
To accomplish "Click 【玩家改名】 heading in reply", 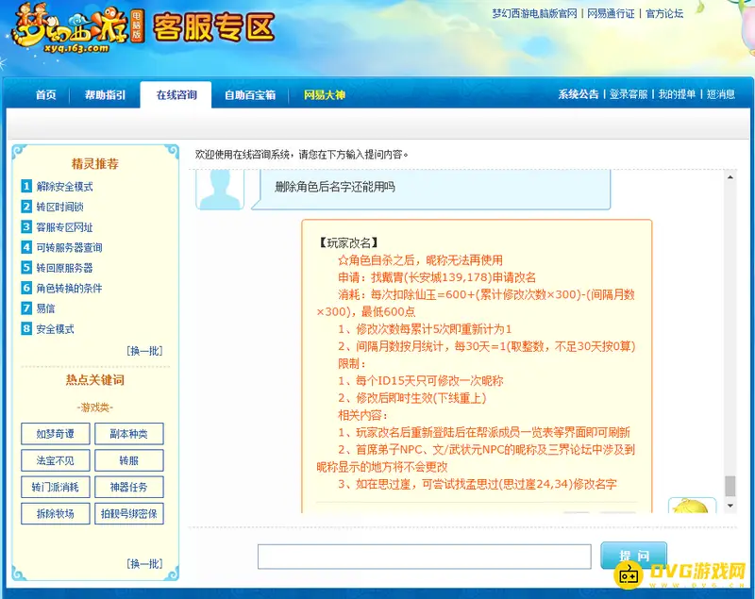I will point(348,242).
